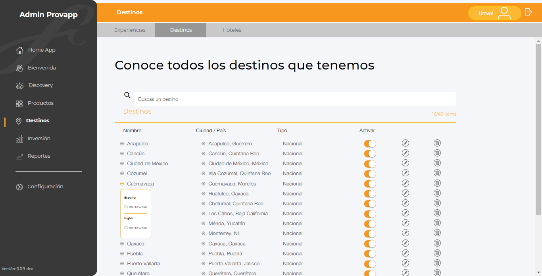This screenshot has height=276, width=542.
Task: Edit the Cancún destination pencil icon
Action: [x=405, y=153]
